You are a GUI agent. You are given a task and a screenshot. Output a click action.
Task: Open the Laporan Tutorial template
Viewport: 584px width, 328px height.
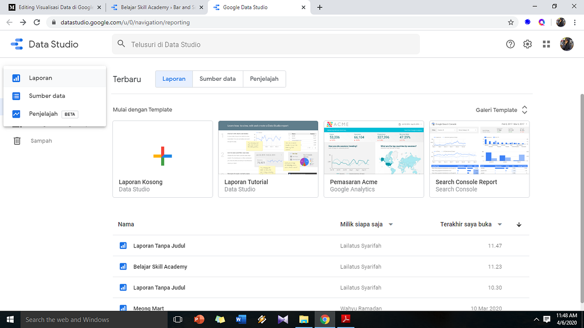click(x=268, y=159)
